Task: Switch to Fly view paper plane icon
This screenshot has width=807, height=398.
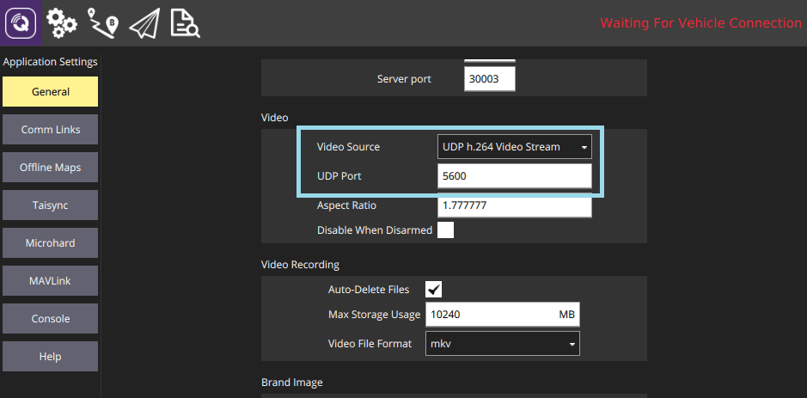Action: (x=144, y=23)
